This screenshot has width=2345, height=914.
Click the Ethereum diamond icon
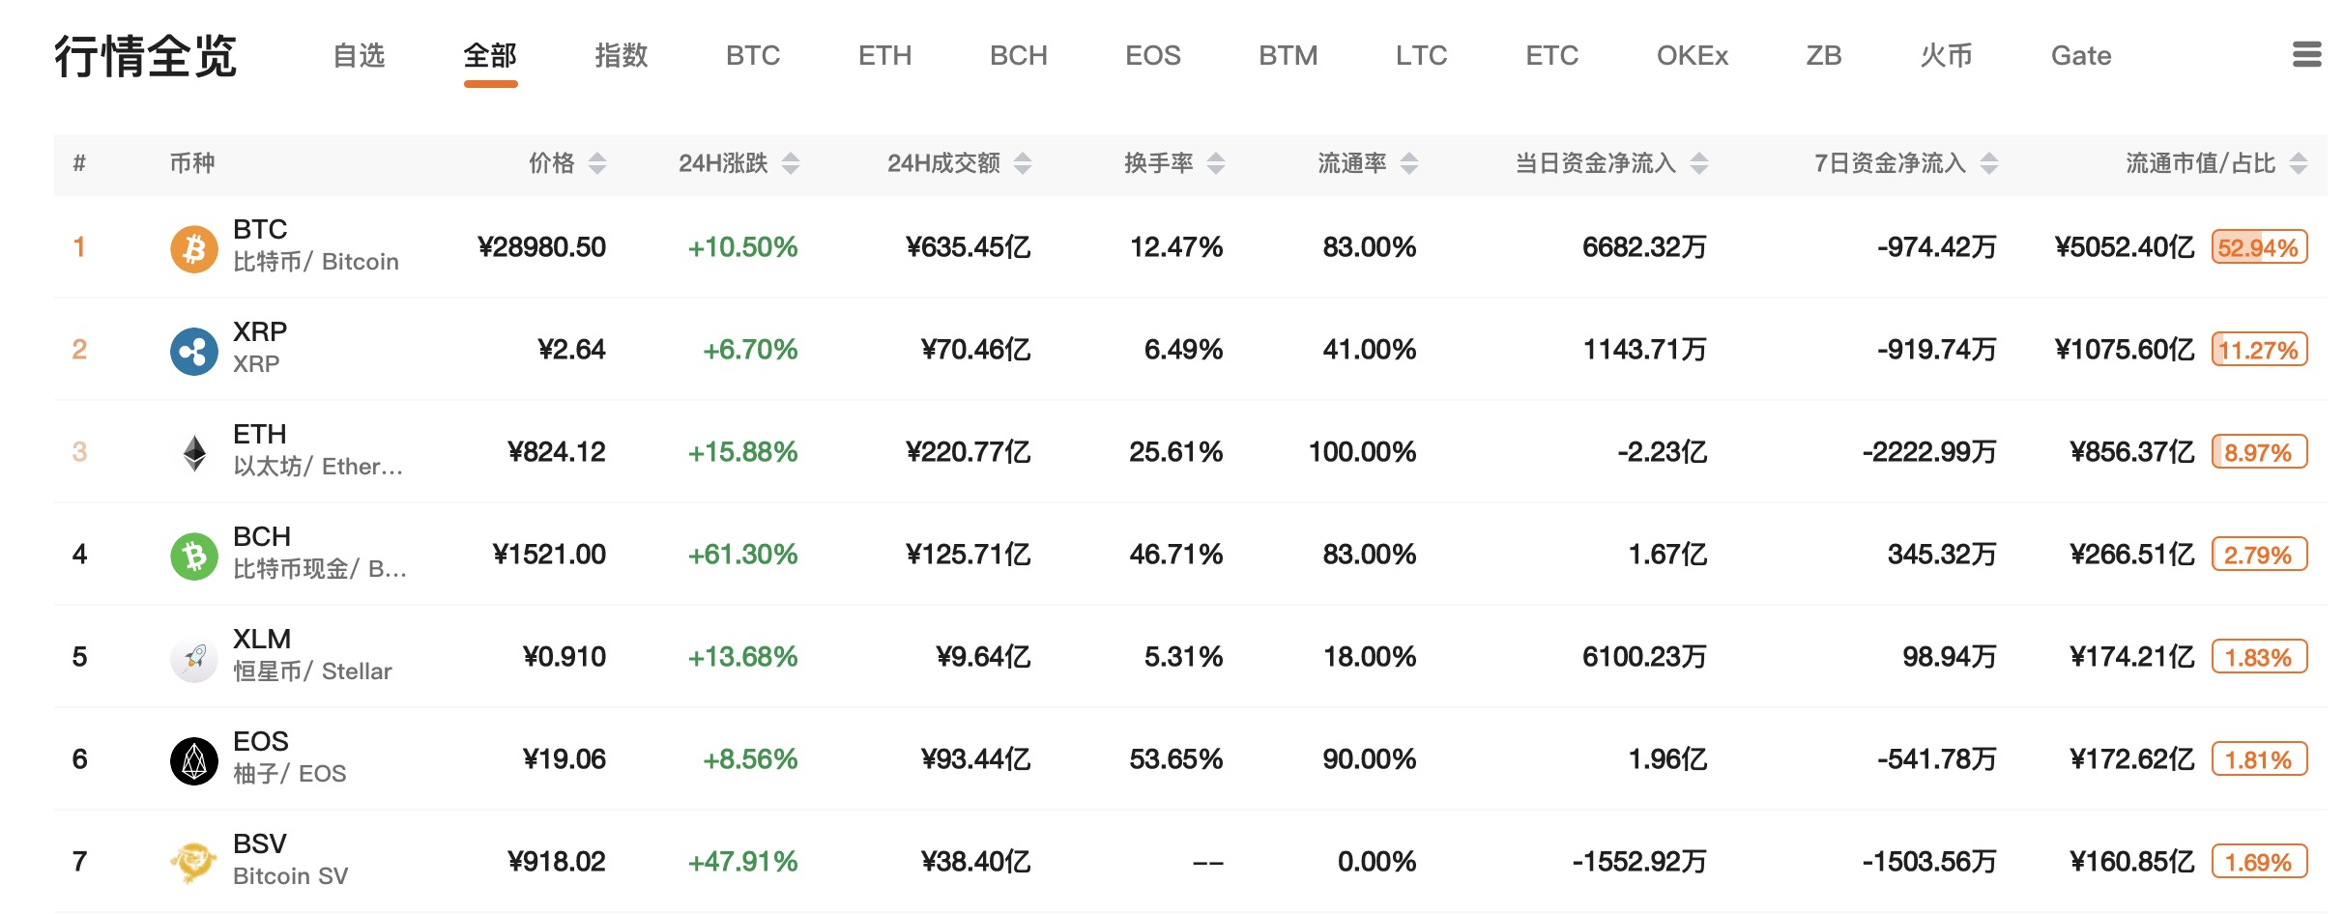[194, 452]
